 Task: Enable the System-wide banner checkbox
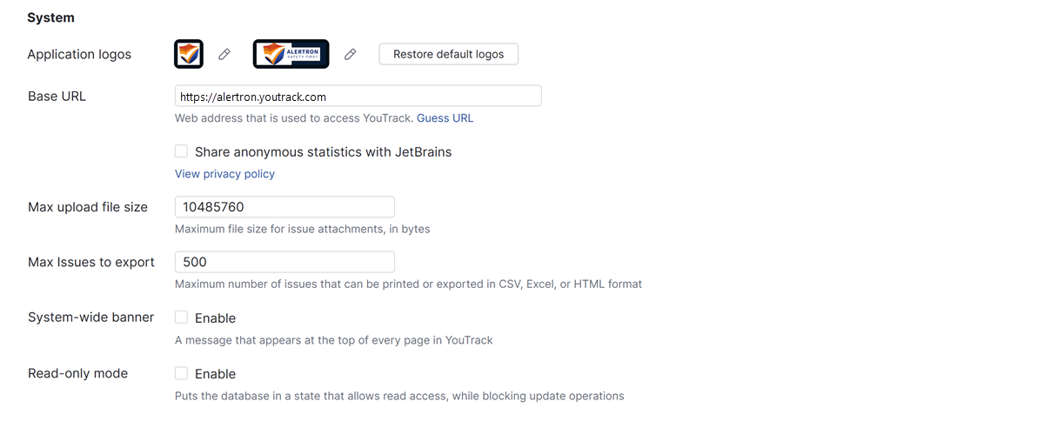click(182, 318)
